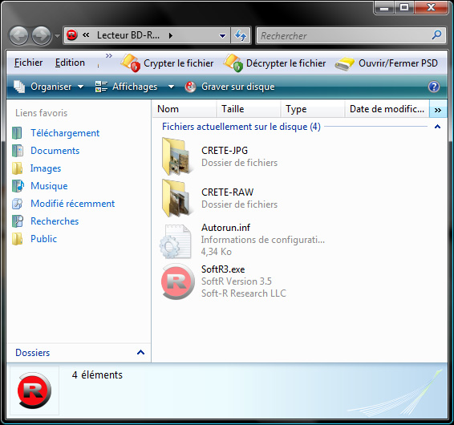
Task: Select the SoftR3.exe red R icon
Action: tap(177, 281)
